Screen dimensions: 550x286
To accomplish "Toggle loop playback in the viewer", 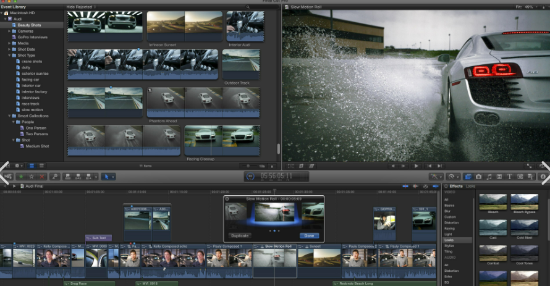I will point(542,166).
